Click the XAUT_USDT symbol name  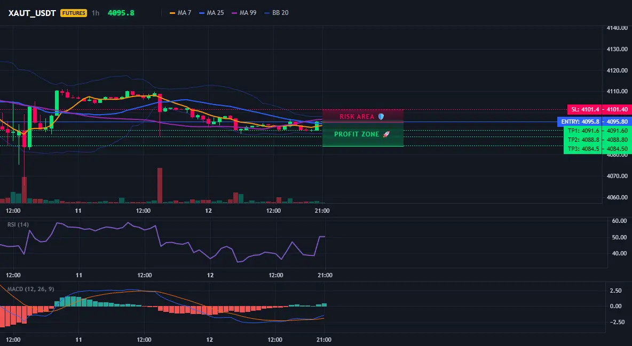32,13
